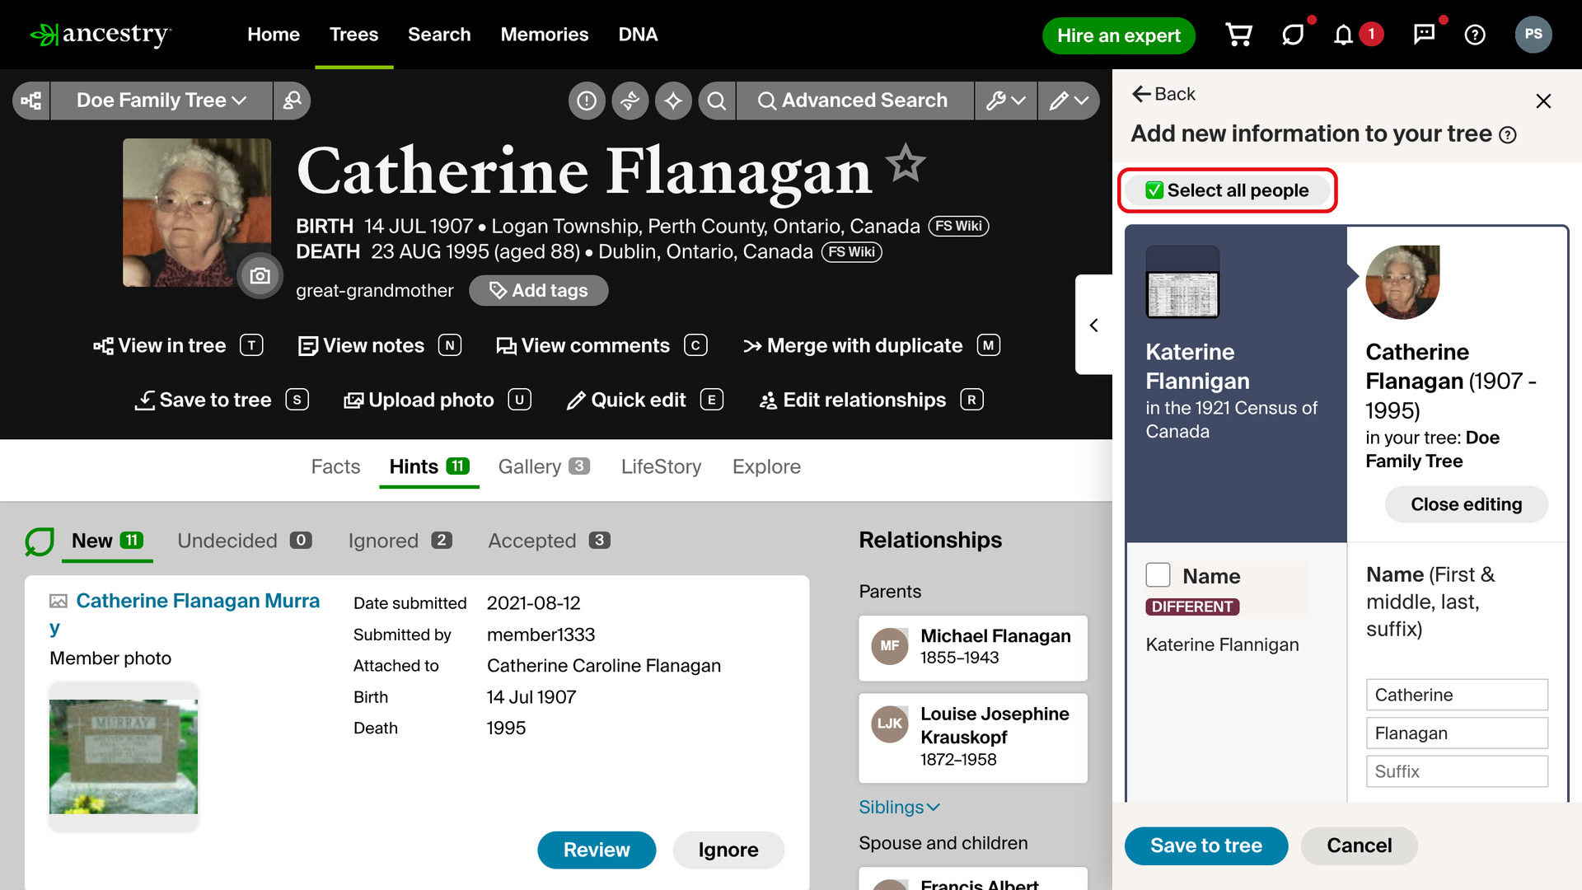
Task: Open the help question mark icon
Action: pyautogui.click(x=1475, y=35)
